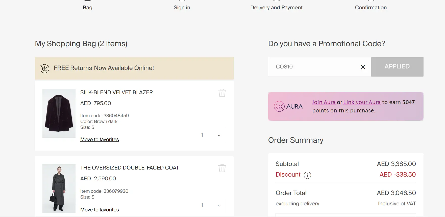445x217 pixels.
Task: Select the Confirmation step label
Action: coord(371,8)
